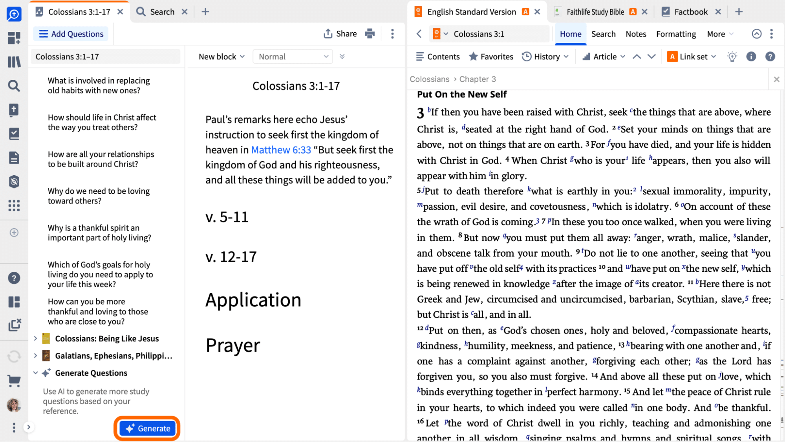Image resolution: width=785 pixels, height=442 pixels.
Task: Go to the next article with down arrow
Action: pos(651,57)
